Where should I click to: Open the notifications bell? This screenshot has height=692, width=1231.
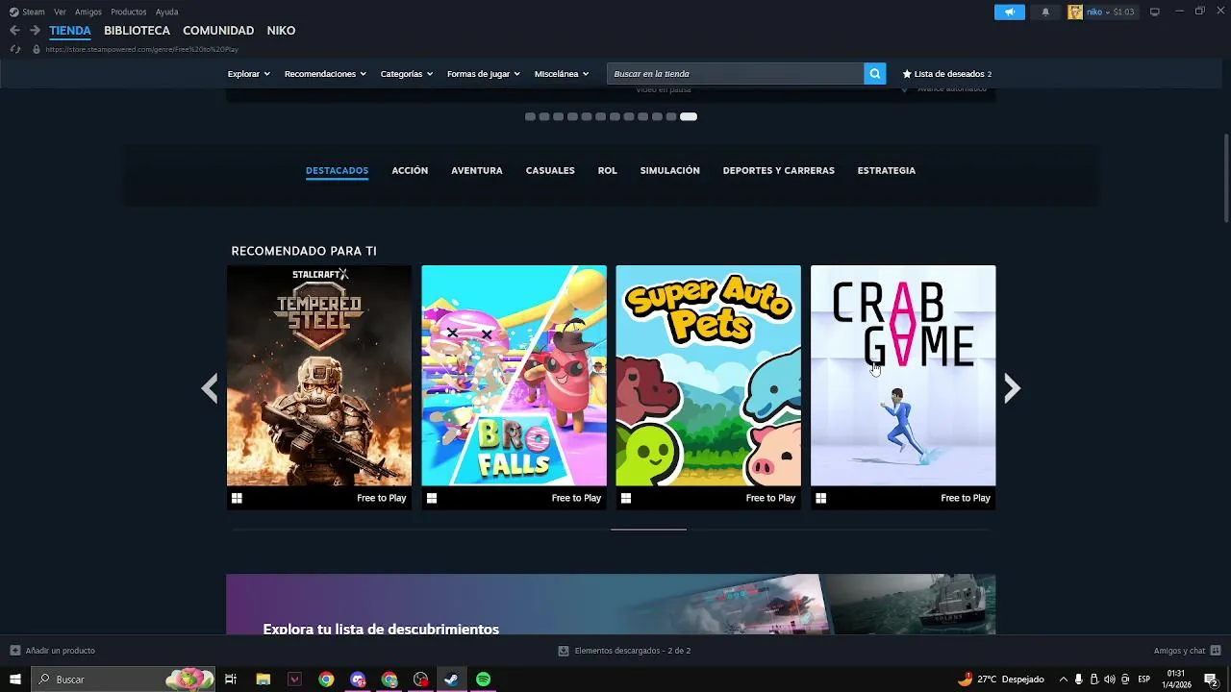coord(1045,12)
